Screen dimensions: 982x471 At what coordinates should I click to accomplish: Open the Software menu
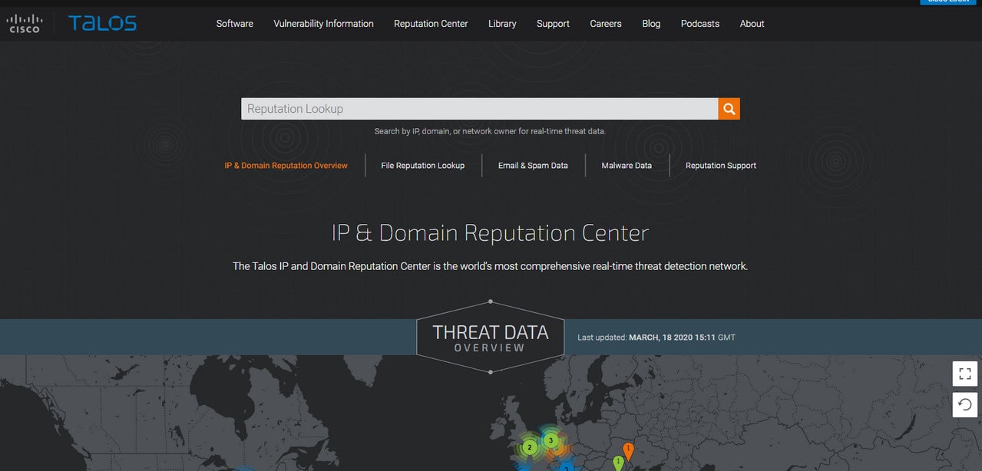point(235,24)
